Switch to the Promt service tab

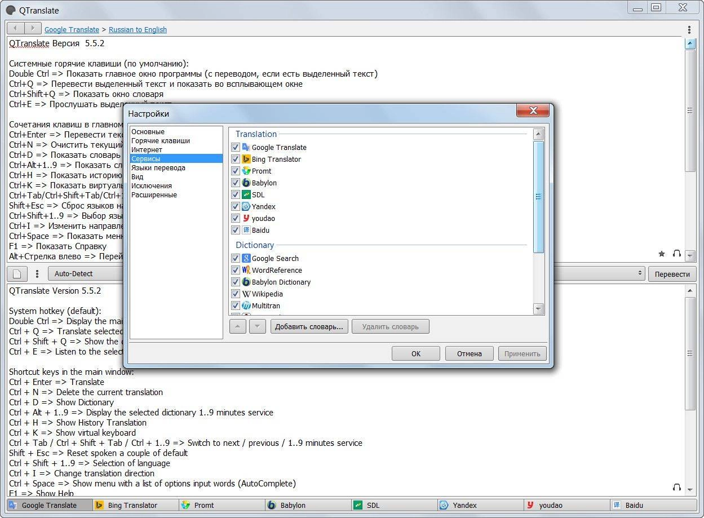222,505
